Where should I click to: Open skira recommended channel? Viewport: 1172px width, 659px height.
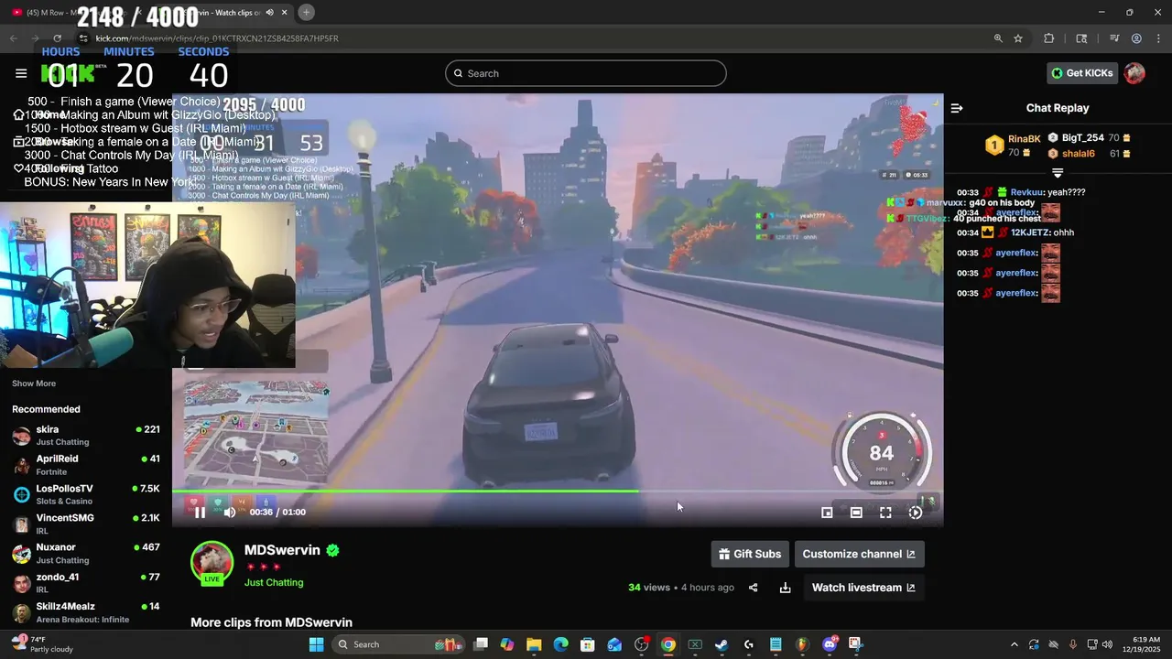[86, 436]
